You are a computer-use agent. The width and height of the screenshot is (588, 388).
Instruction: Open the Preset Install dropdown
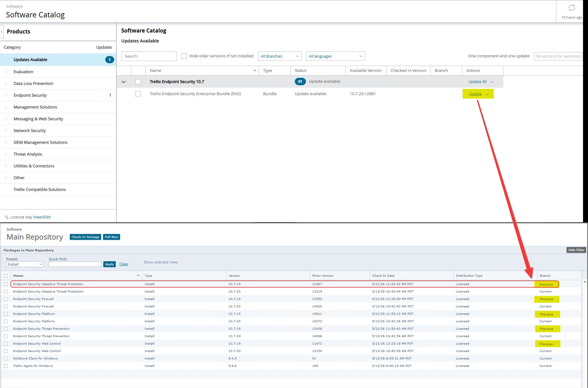tap(25, 264)
